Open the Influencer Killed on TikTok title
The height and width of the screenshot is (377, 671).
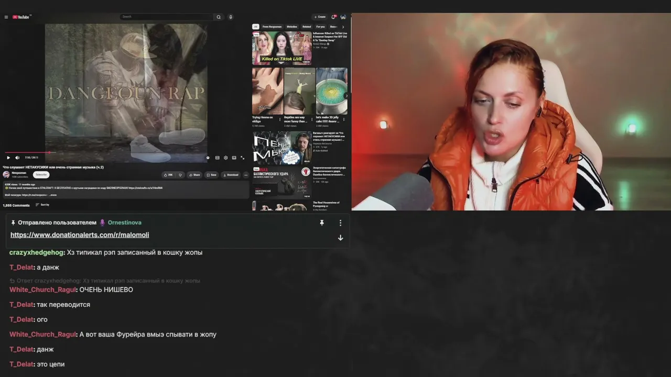pyautogui.click(x=330, y=37)
